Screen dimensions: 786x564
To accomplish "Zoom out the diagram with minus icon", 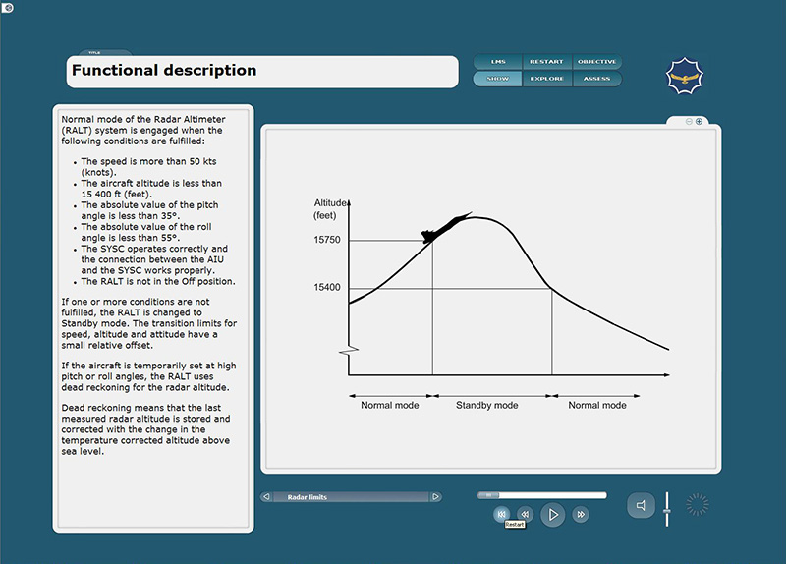I will pyautogui.click(x=689, y=121).
